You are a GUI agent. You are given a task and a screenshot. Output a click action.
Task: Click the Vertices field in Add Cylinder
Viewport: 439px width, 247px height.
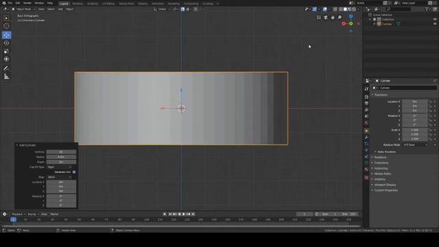click(x=61, y=152)
